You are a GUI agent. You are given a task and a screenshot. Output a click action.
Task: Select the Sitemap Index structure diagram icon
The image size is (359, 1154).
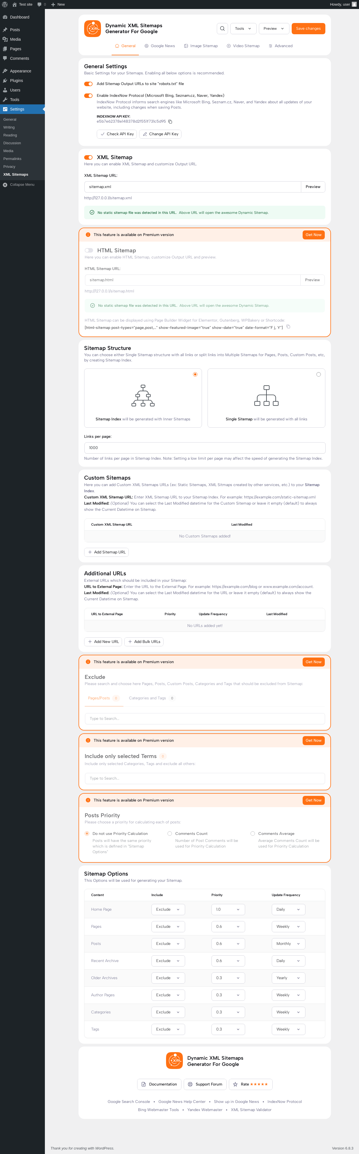pyautogui.click(x=143, y=396)
